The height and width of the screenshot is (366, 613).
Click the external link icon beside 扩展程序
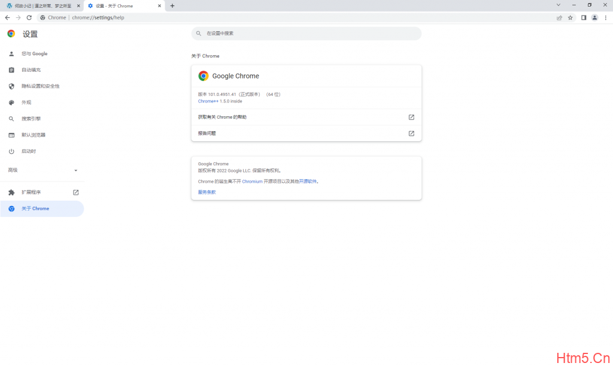76,192
